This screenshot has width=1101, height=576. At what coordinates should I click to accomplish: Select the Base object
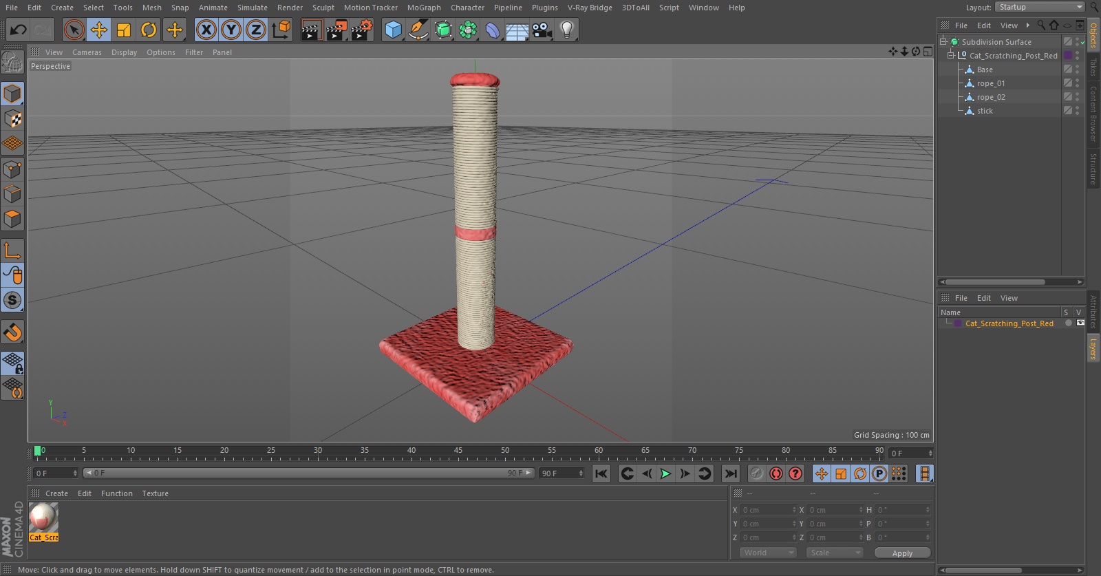(x=985, y=70)
